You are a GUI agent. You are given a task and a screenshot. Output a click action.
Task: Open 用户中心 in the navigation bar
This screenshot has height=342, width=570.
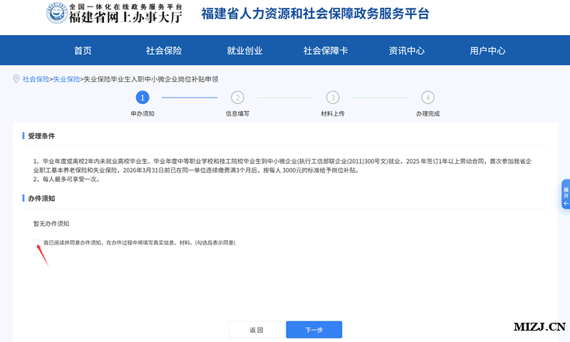(487, 51)
